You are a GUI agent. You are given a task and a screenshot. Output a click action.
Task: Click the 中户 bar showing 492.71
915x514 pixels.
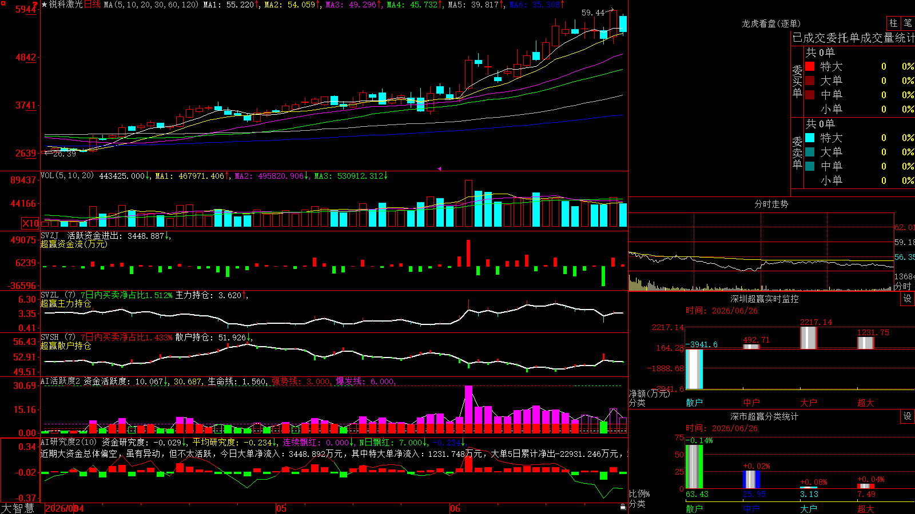[751, 346]
